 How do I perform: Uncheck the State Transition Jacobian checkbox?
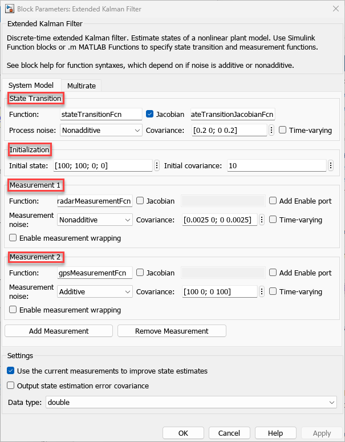(150, 114)
